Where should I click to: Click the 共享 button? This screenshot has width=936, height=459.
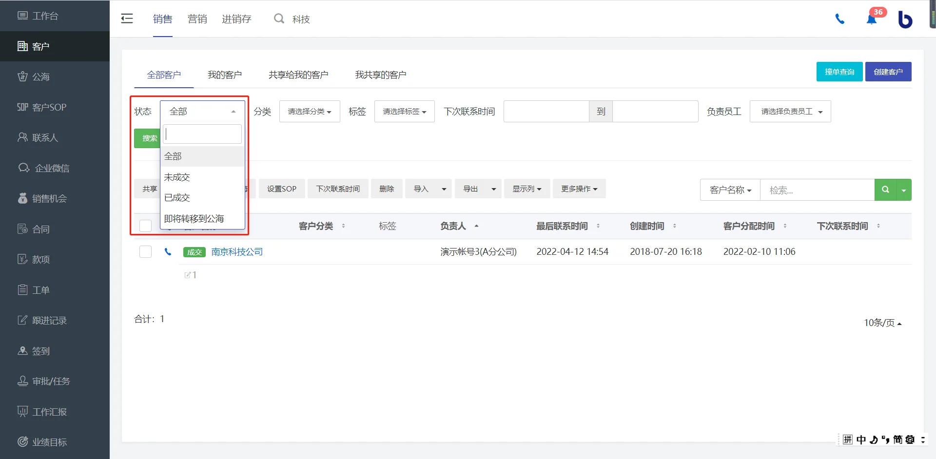pos(148,189)
